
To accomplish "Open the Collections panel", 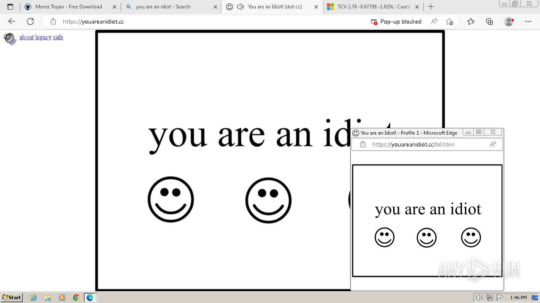I will click(x=489, y=21).
